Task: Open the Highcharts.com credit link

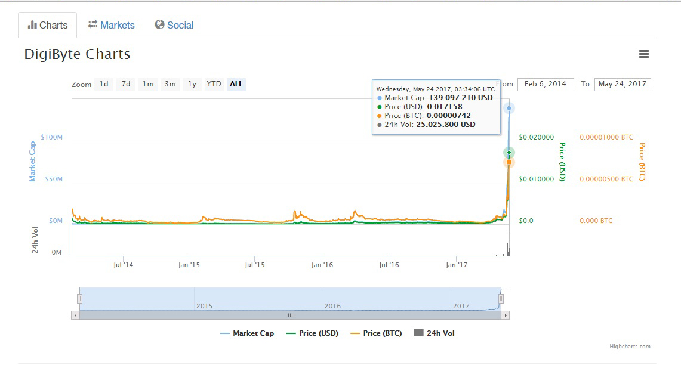Action: [630, 347]
